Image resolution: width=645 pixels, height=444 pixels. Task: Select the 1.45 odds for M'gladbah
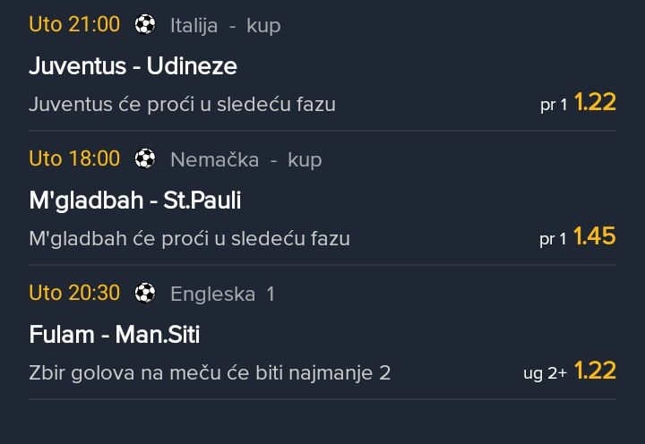[595, 236]
